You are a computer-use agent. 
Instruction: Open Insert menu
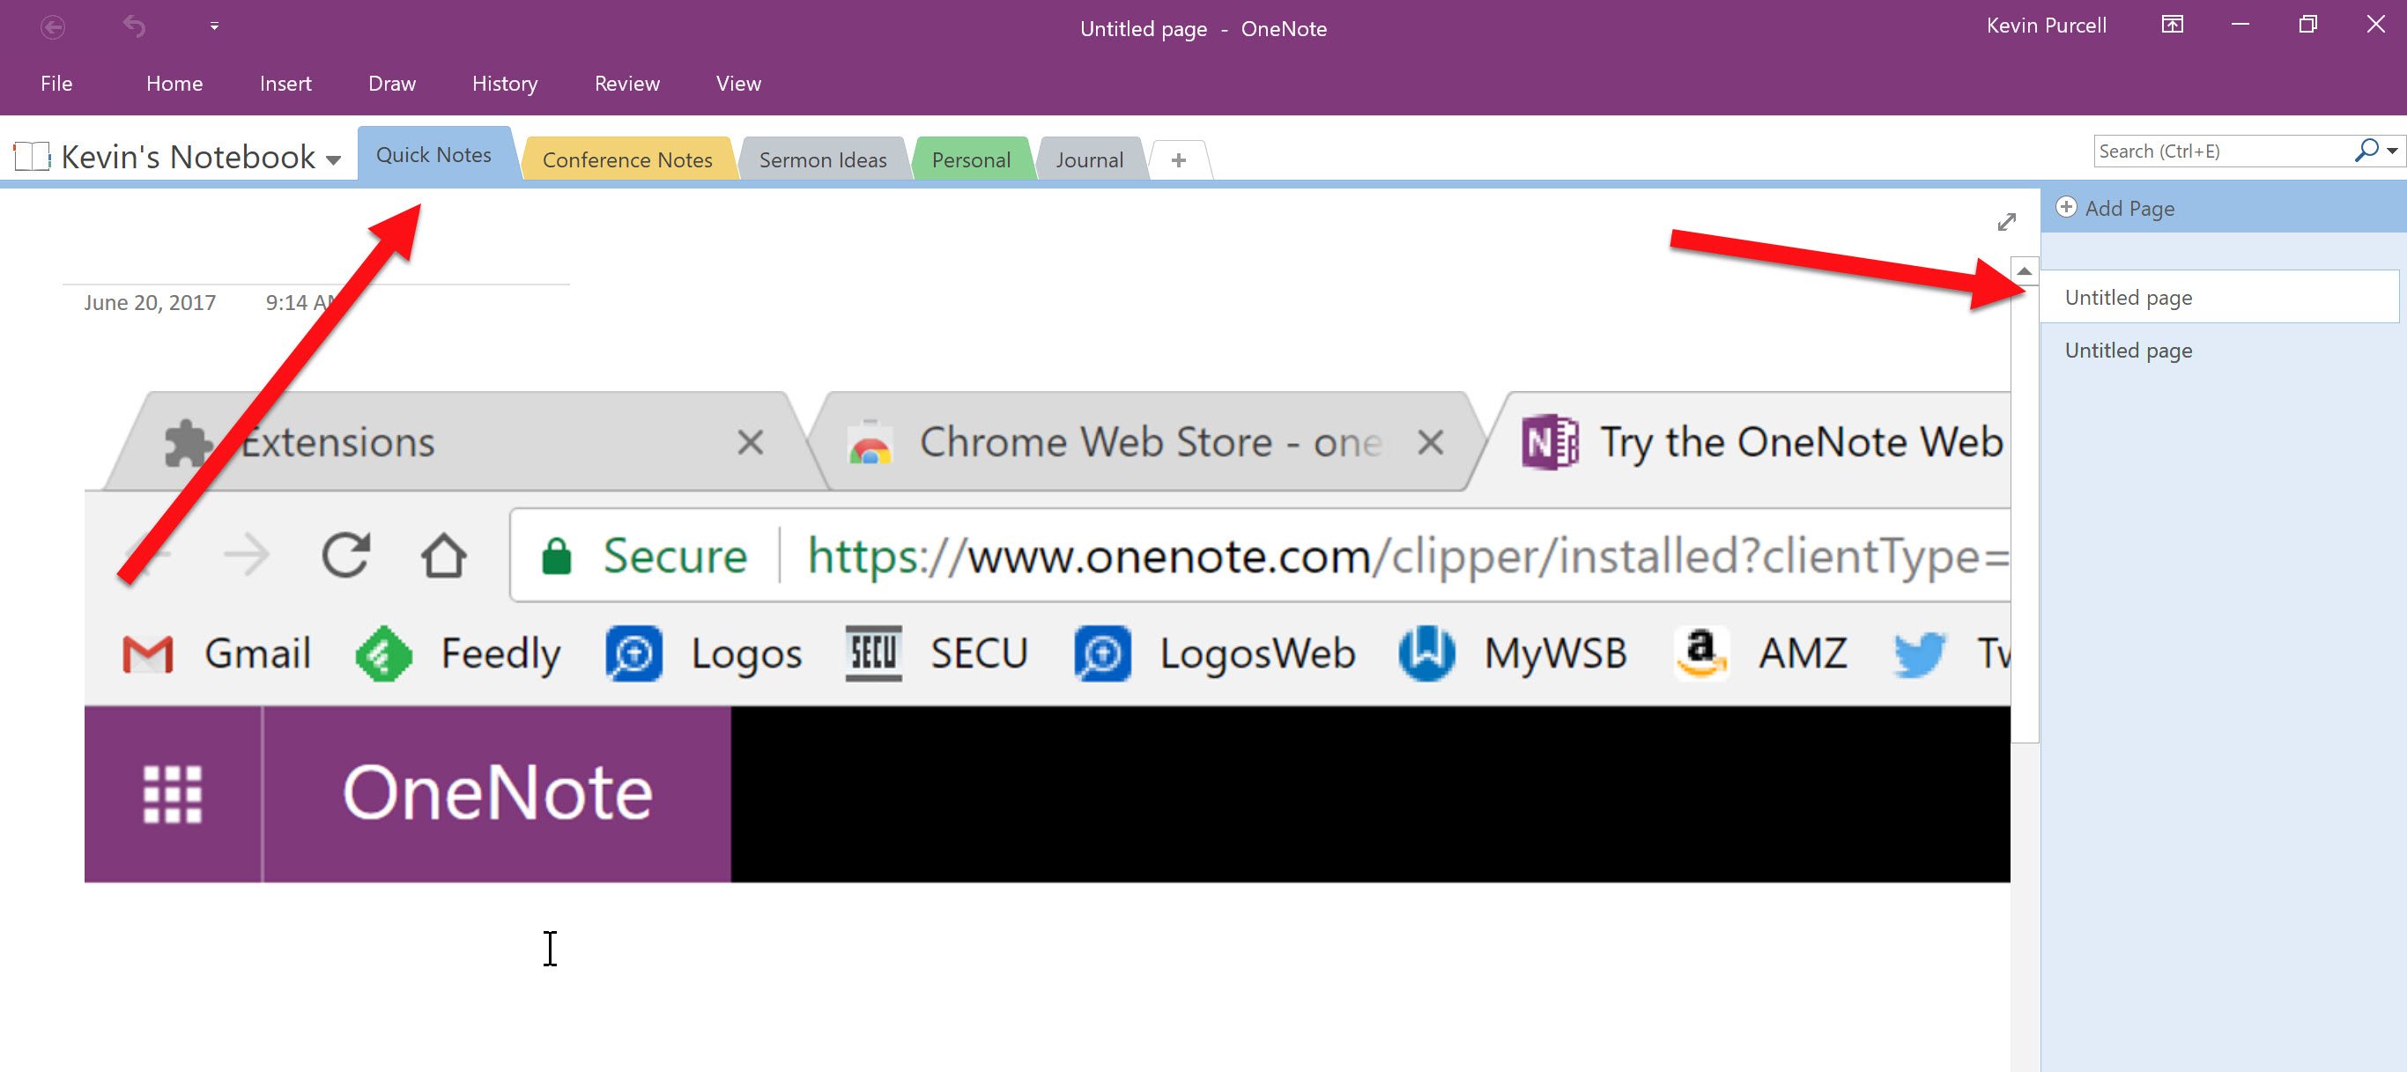281,83
